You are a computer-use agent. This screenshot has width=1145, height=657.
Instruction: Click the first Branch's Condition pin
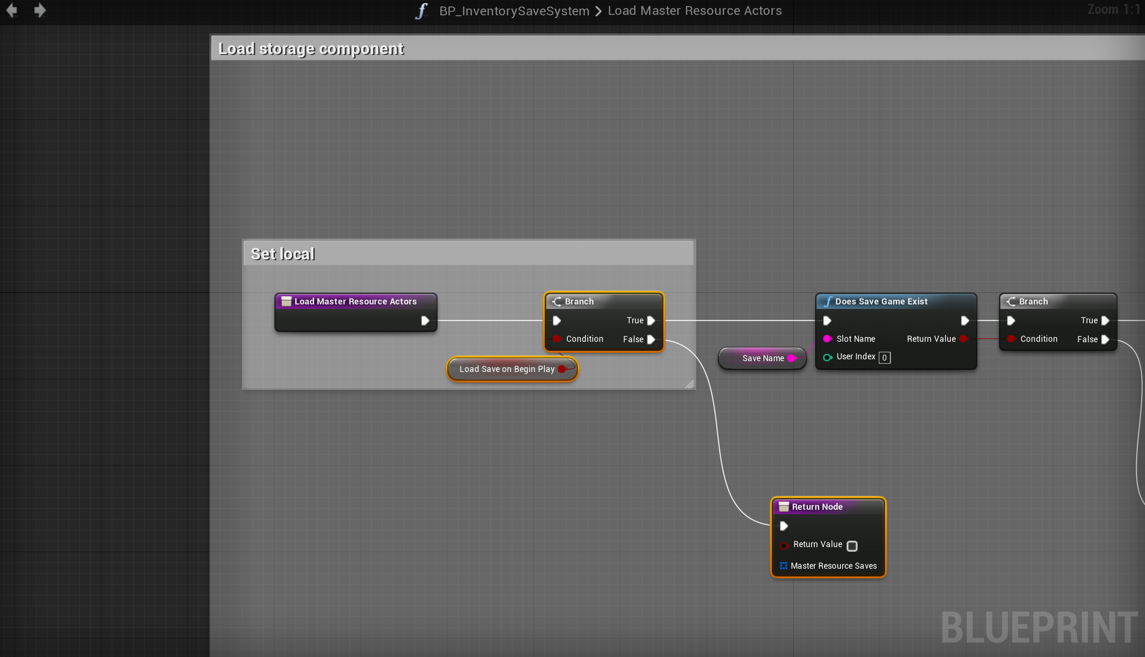pyautogui.click(x=557, y=339)
